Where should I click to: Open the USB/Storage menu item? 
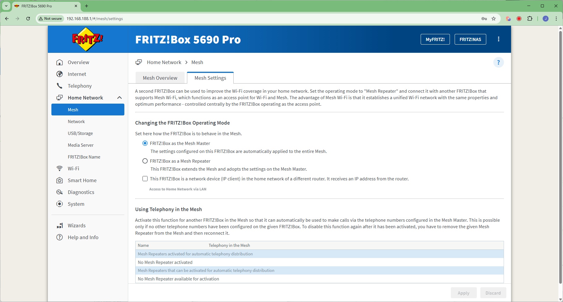80,133
